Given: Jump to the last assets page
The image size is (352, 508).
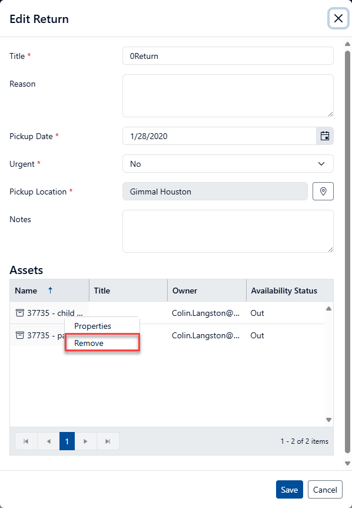Looking at the screenshot, I should (108, 441).
